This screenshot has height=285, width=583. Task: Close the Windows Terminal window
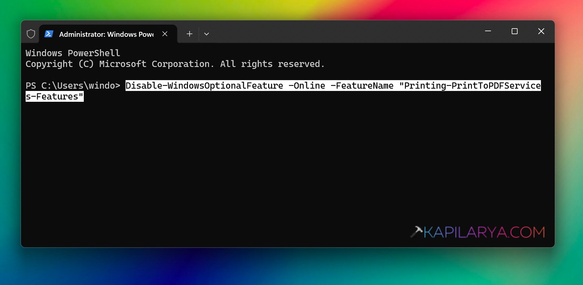coord(541,31)
